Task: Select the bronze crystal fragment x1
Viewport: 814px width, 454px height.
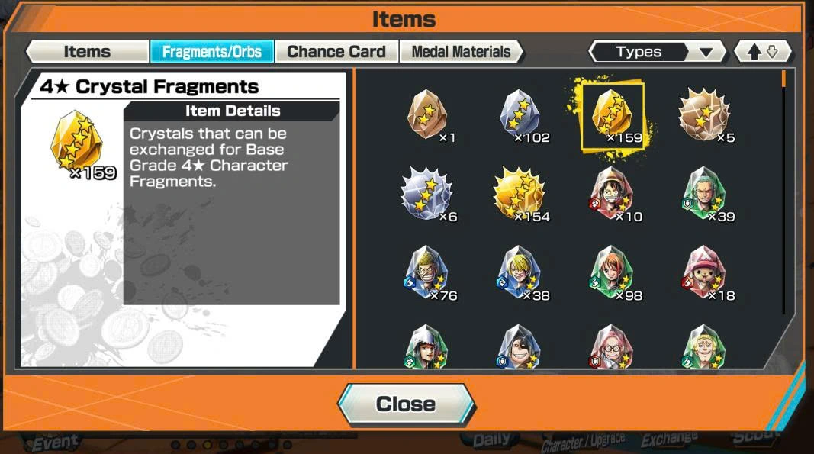Action: pyautogui.click(x=426, y=115)
